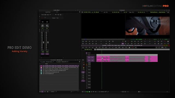This screenshot has height=98, width=175.
Task: Switch the bin to script view using the third view icon
Action: [x=48, y=92]
